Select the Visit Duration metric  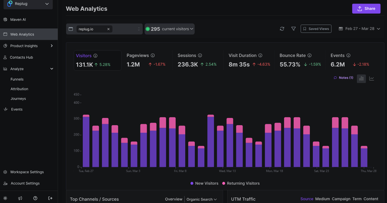[249, 60]
